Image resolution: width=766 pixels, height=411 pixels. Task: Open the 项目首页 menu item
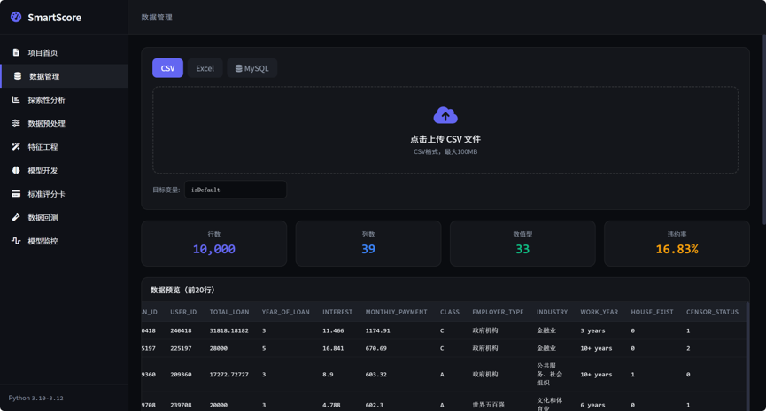tap(64, 52)
